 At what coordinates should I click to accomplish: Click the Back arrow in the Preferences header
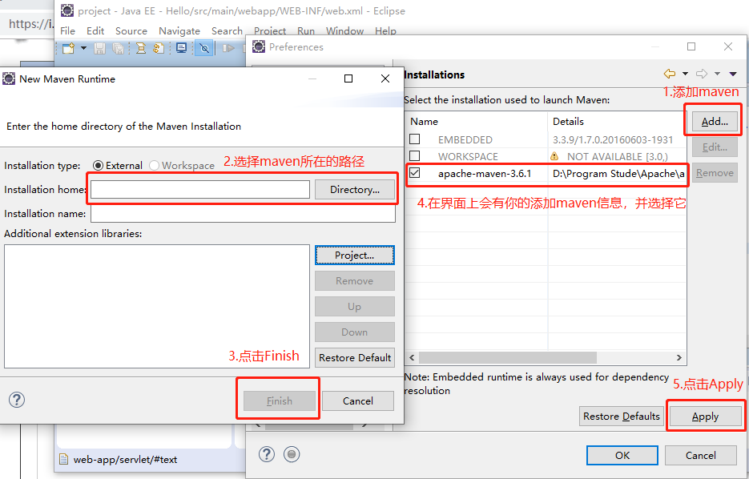tap(669, 74)
